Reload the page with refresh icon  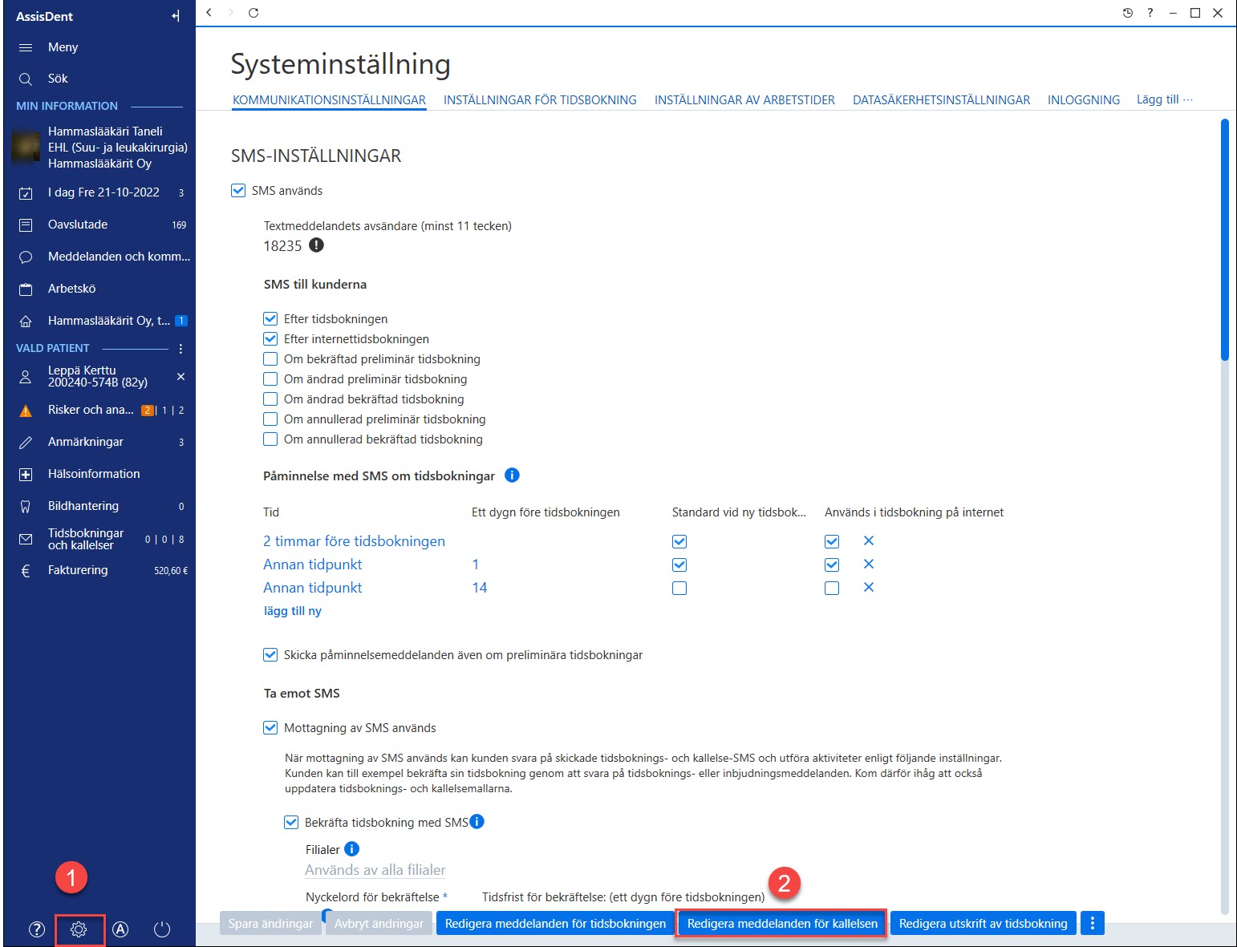(253, 13)
